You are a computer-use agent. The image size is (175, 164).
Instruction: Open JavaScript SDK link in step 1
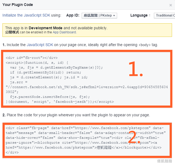point(40,45)
